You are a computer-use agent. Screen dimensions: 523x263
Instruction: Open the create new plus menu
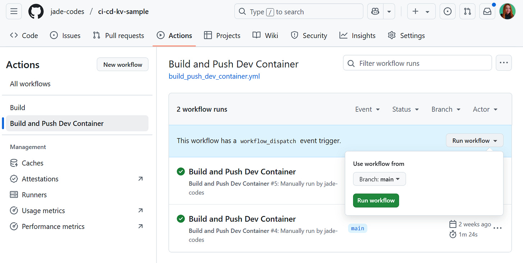pos(421,11)
